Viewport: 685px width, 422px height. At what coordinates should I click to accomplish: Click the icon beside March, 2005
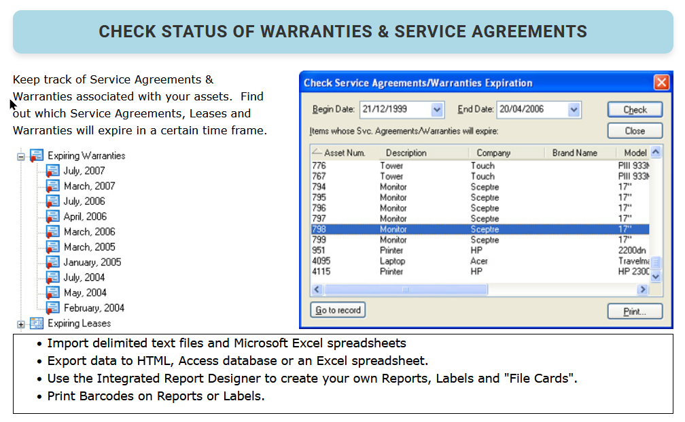(52, 247)
